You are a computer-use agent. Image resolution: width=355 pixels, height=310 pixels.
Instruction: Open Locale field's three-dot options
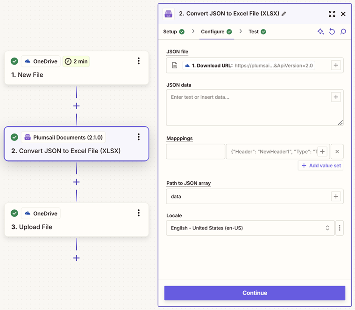pyautogui.click(x=340, y=228)
